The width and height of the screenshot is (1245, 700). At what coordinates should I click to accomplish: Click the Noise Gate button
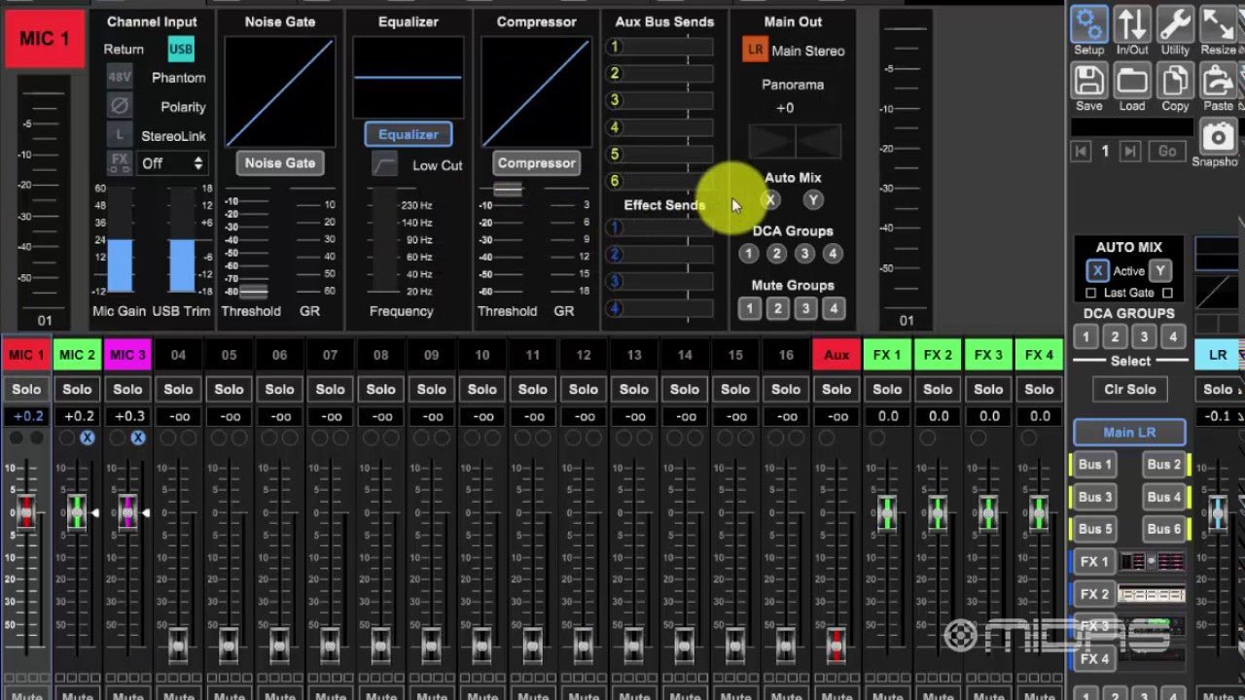[280, 163]
